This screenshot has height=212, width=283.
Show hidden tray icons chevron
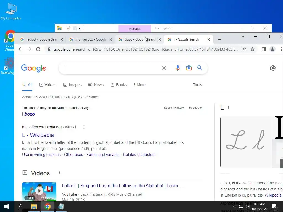point(234,206)
